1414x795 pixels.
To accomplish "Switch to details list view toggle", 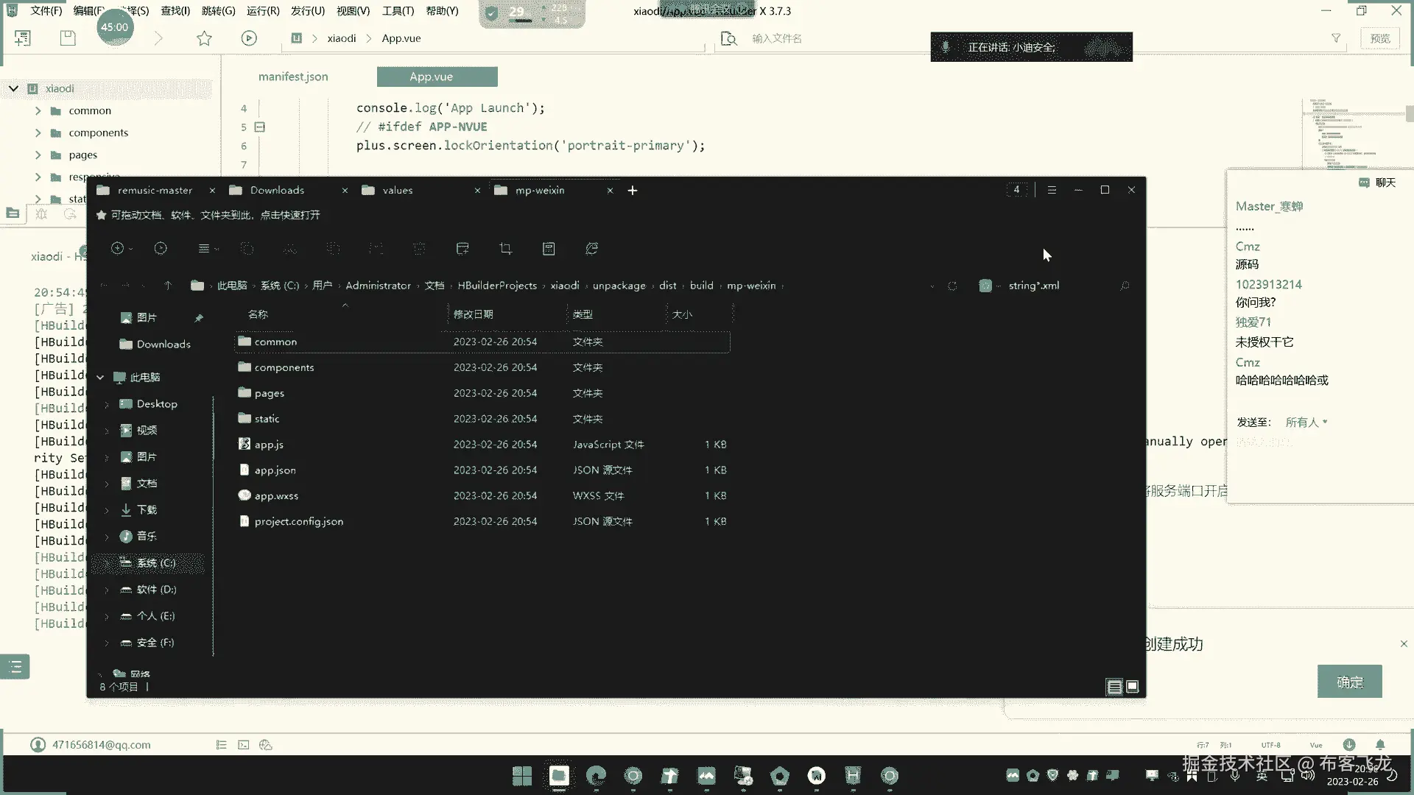I will 1114,686.
